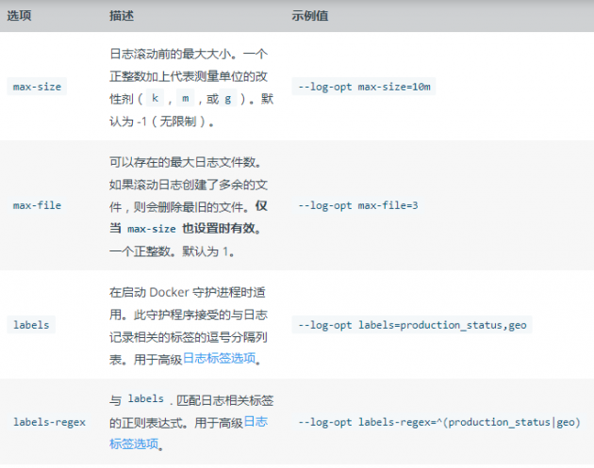Viewport: 594px width, 468px height.
Task: Click the 示例值 column header
Action: pos(309,16)
